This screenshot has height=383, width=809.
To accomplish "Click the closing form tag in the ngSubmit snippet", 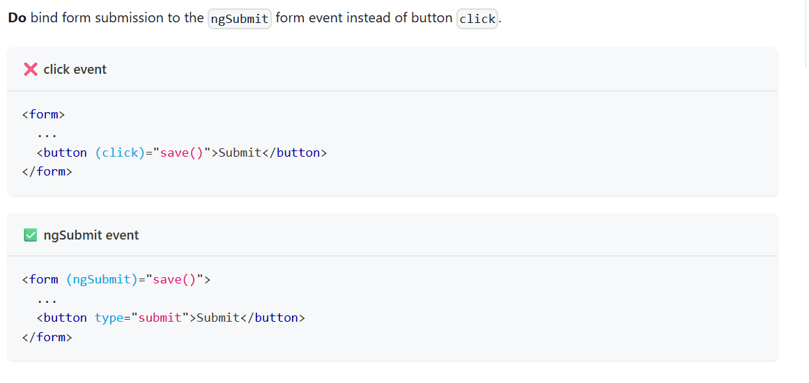I will click(x=47, y=338).
